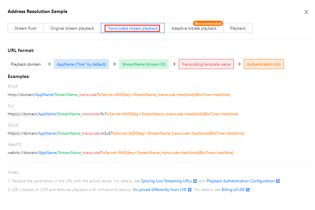Open Playback Authentication Configuration link
315x210 pixels.
(241, 181)
